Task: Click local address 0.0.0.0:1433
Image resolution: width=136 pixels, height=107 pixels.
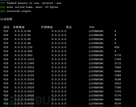Action: click(x=24, y=59)
